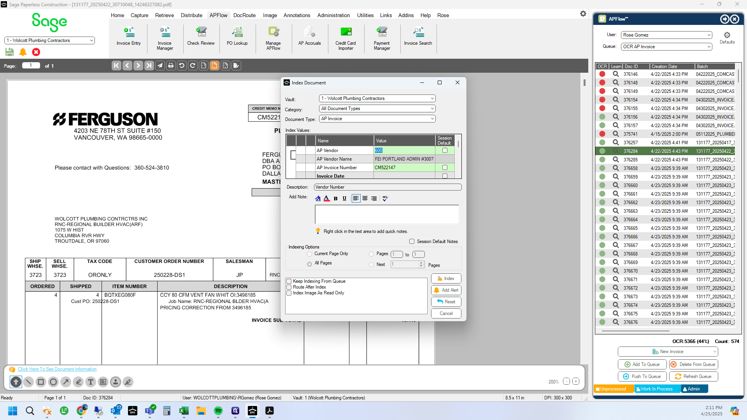Select the rectangle annotation tool
This screenshot has height=420, width=747.
(41, 382)
